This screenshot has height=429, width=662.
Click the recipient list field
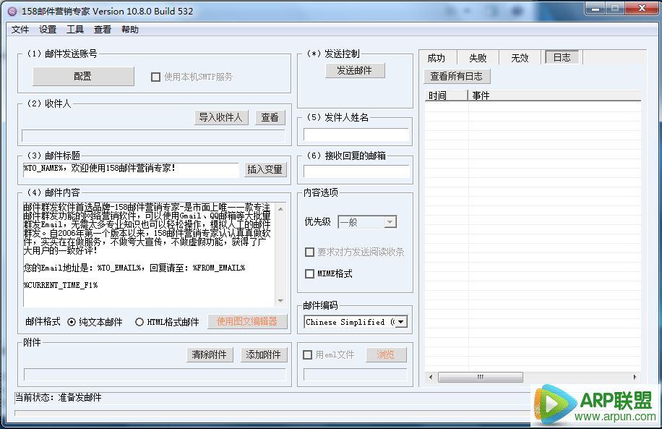pyautogui.click(x=153, y=136)
